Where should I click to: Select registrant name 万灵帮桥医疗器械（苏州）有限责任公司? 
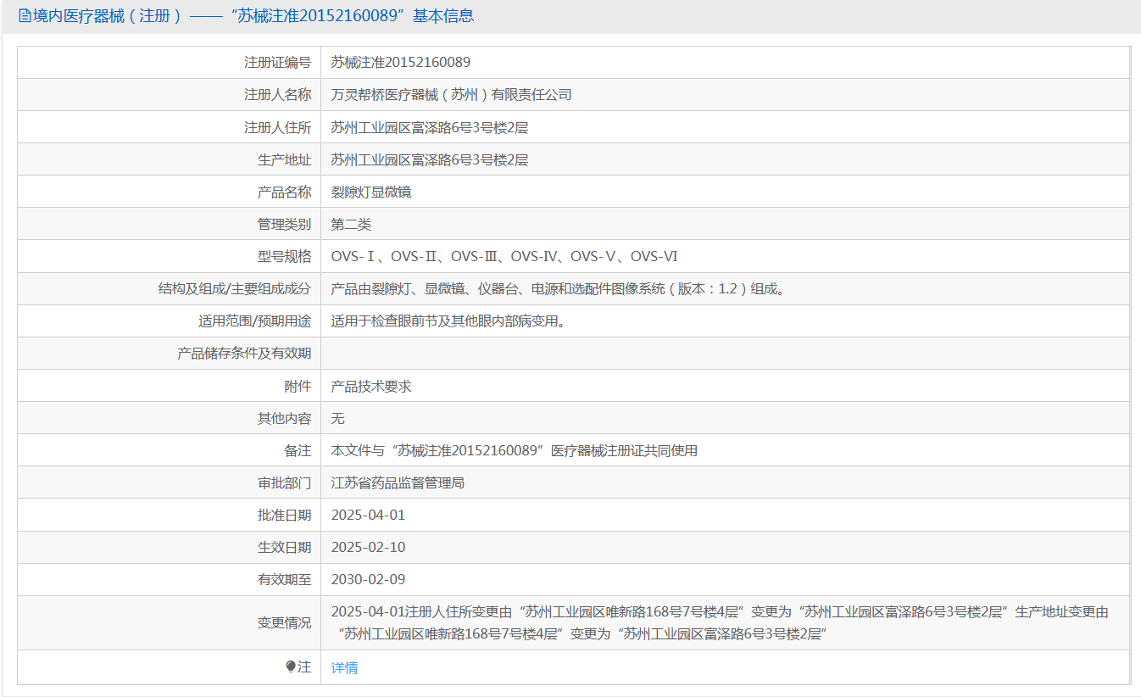tap(451, 94)
